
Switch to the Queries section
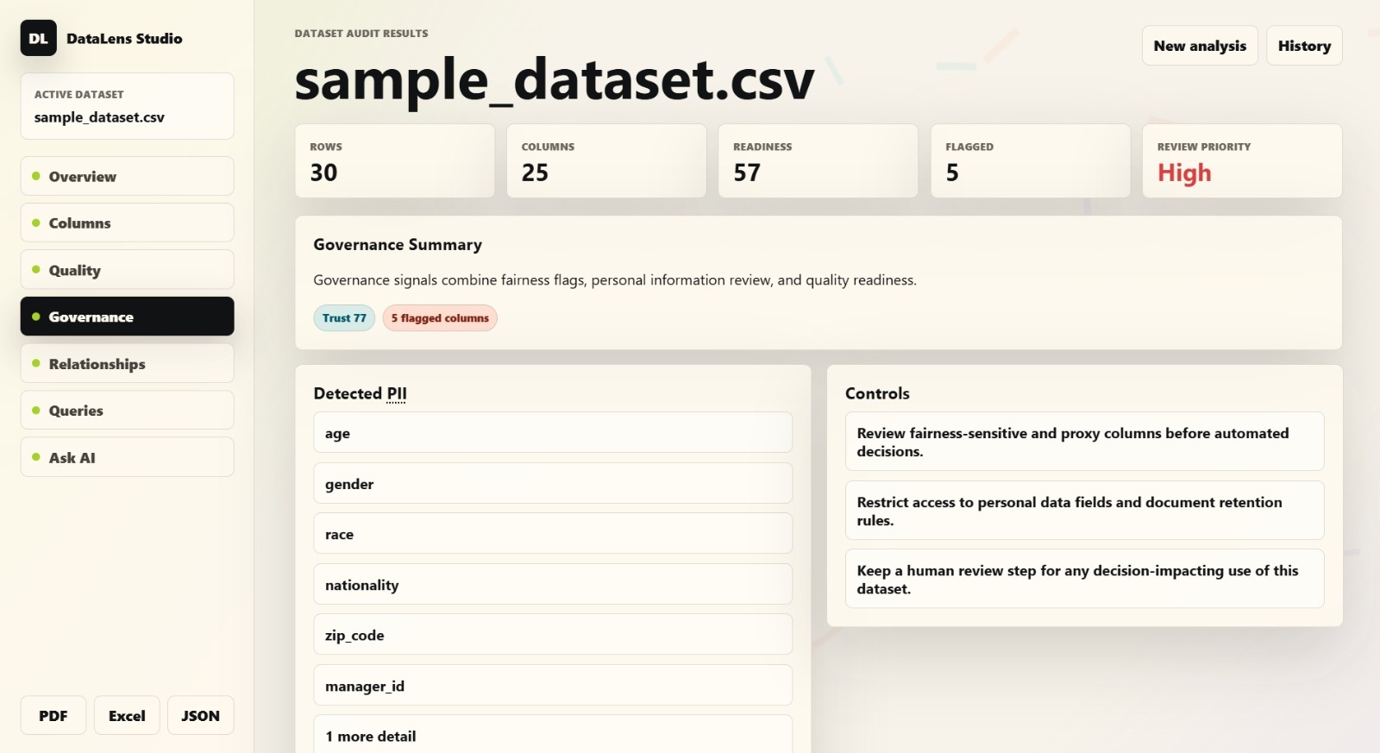pyautogui.click(x=127, y=411)
